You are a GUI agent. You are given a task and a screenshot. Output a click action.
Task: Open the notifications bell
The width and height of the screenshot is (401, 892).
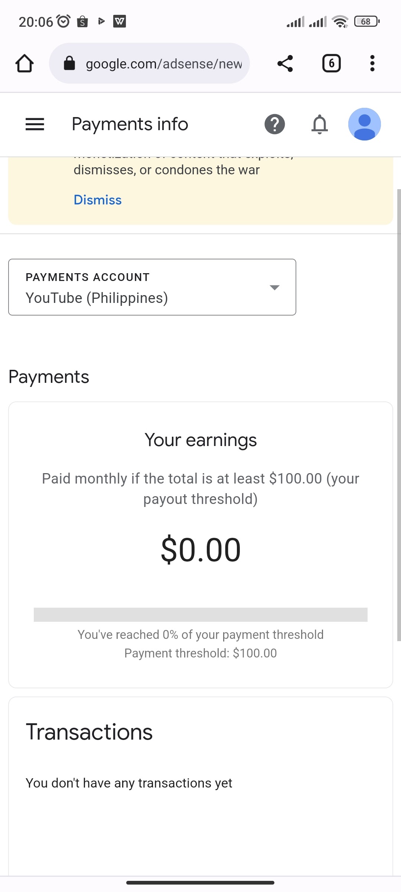319,124
